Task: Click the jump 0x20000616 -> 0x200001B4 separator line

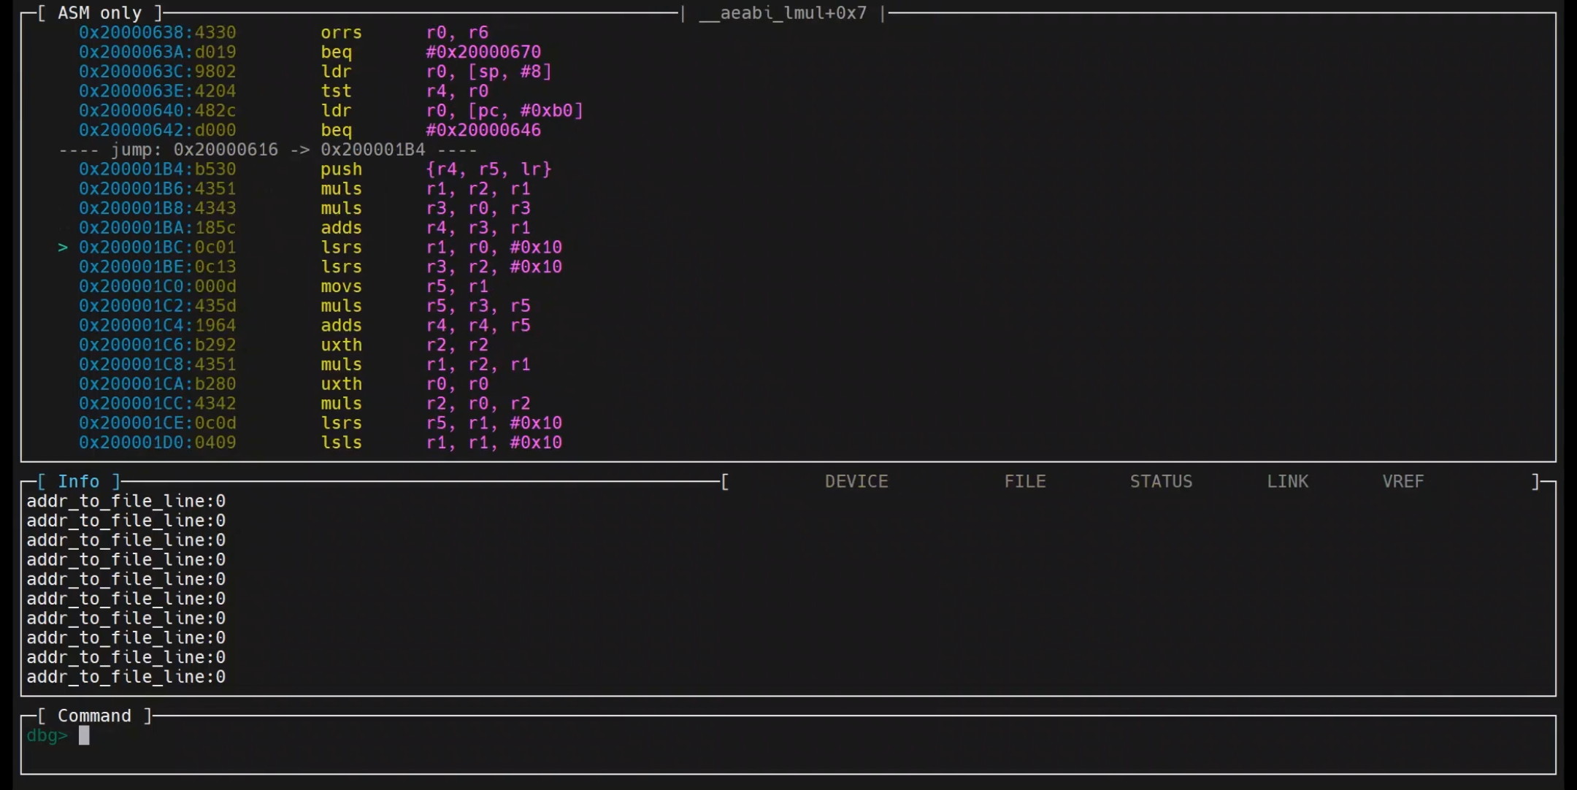Action: pos(268,150)
